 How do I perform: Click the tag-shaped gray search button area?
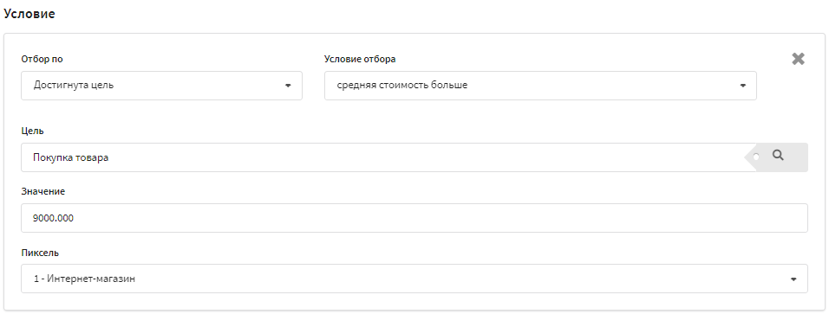click(x=775, y=157)
